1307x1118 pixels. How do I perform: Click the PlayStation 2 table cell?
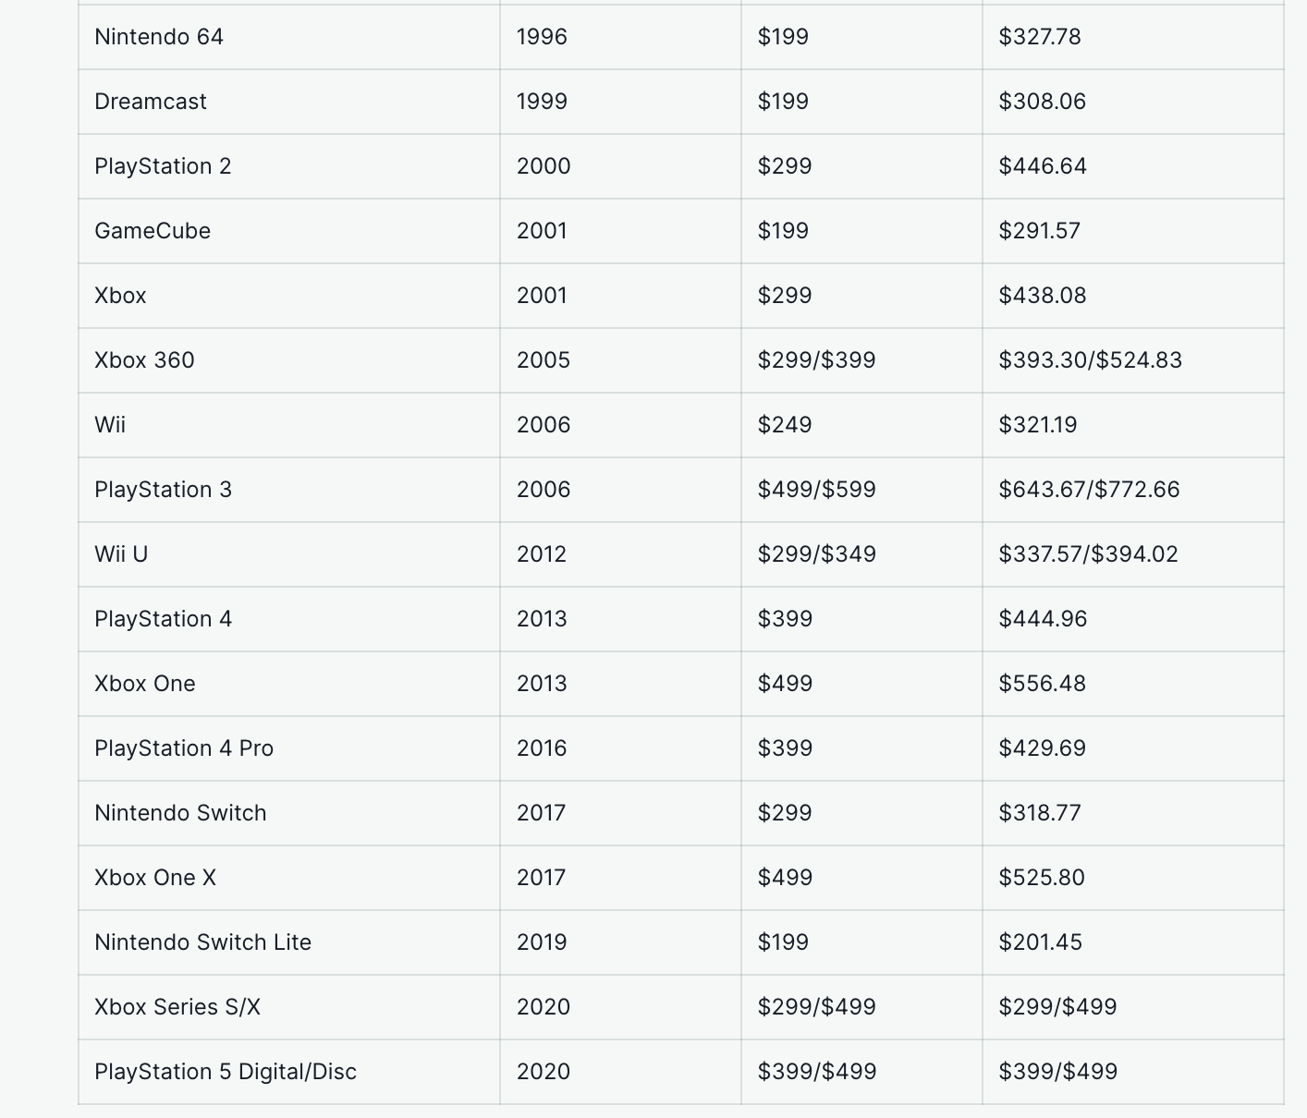[163, 166]
